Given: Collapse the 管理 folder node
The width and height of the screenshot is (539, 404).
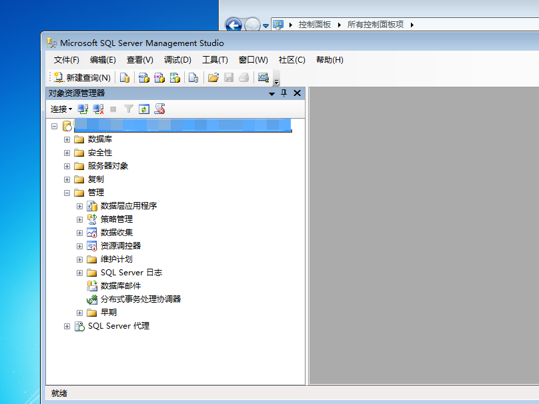Looking at the screenshot, I should pos(67,193).
